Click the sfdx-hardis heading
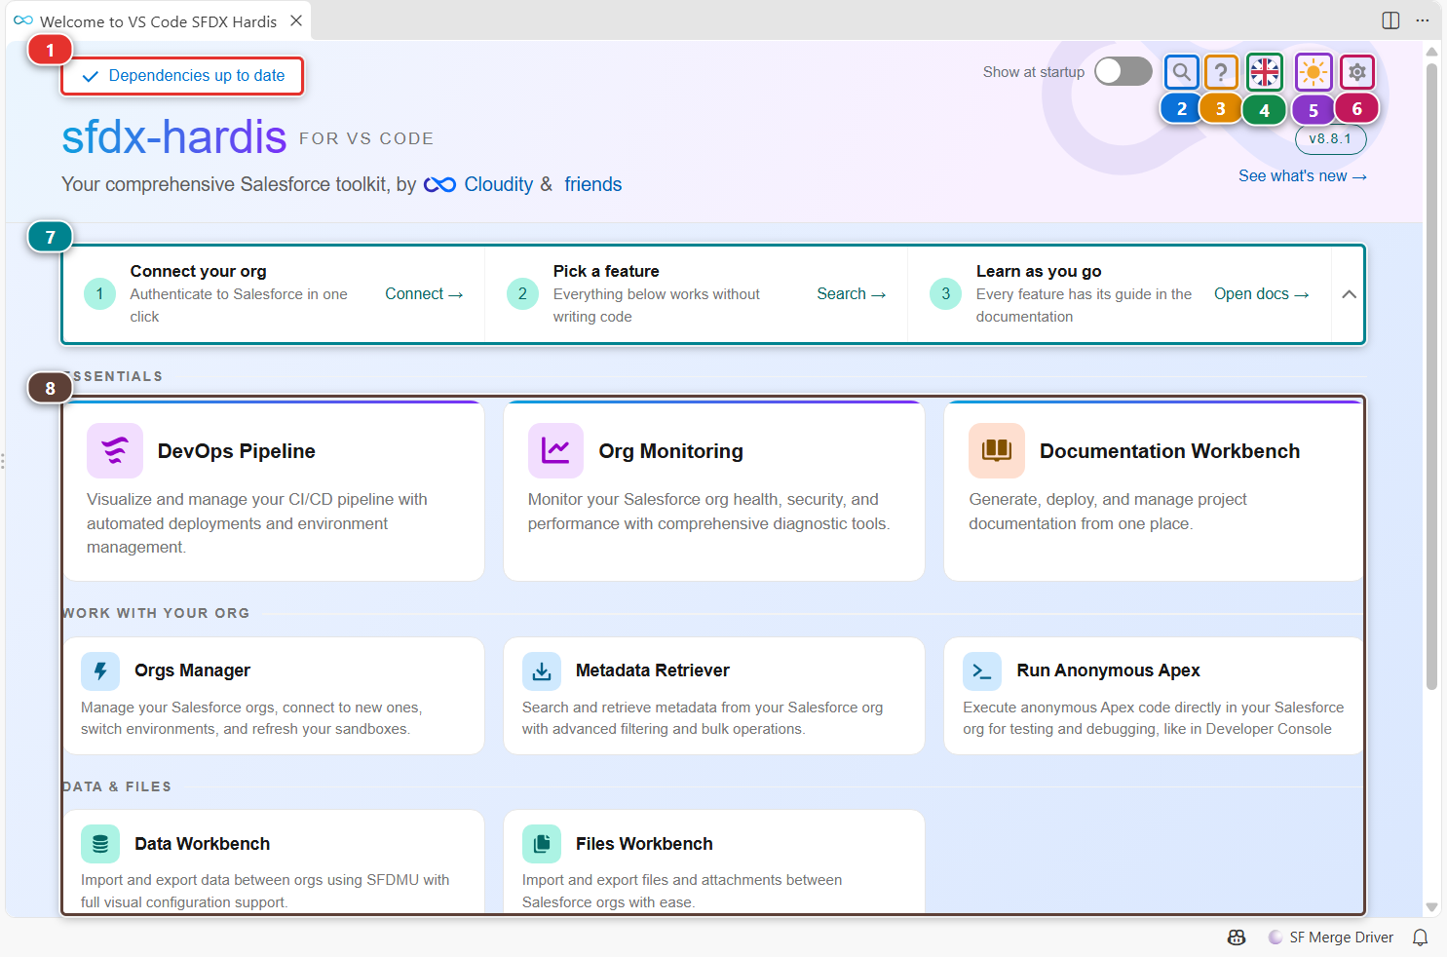The image size is (1447, 957). (x=174, y=136)
